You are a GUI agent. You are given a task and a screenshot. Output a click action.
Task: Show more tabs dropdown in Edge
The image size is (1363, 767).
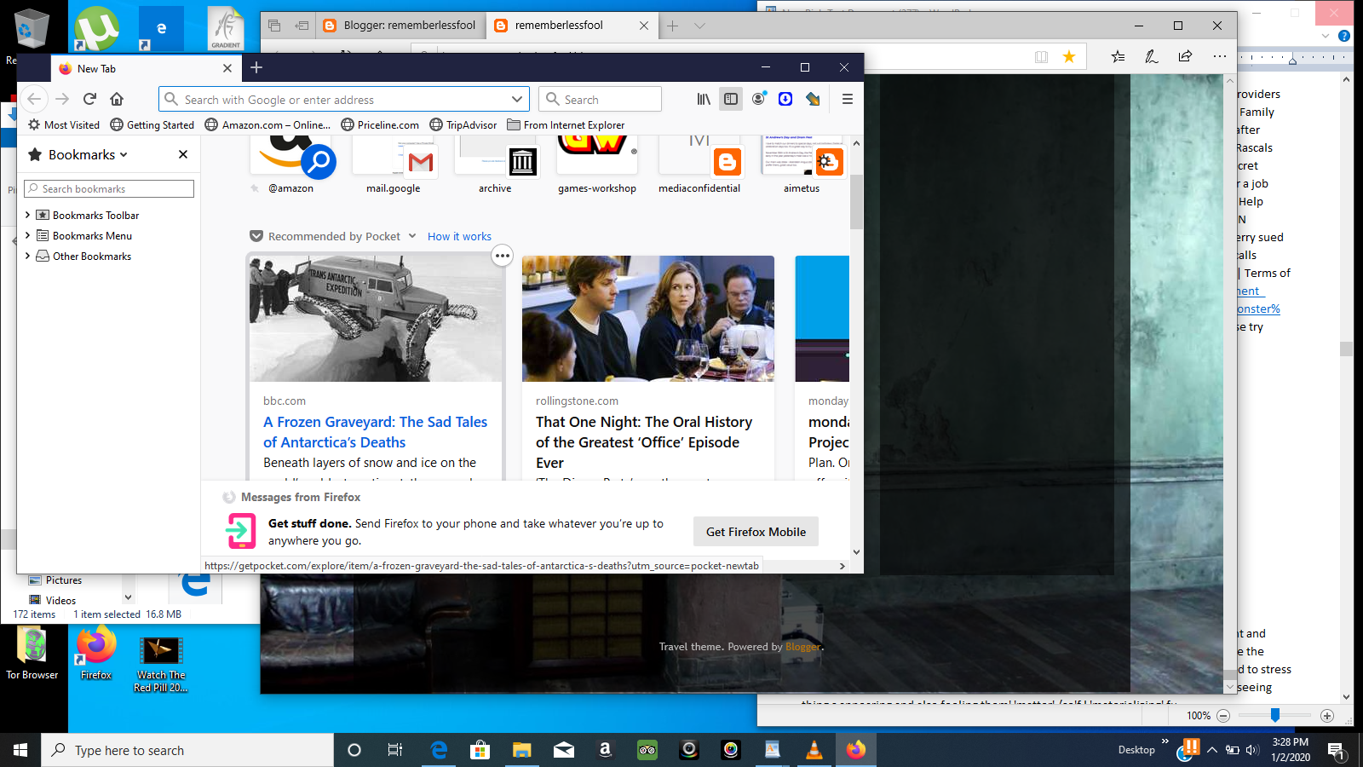point(699,26)
